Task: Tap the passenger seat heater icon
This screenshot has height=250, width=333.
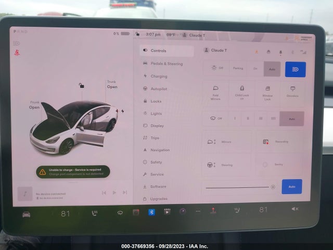Action: tap(237, 210)
